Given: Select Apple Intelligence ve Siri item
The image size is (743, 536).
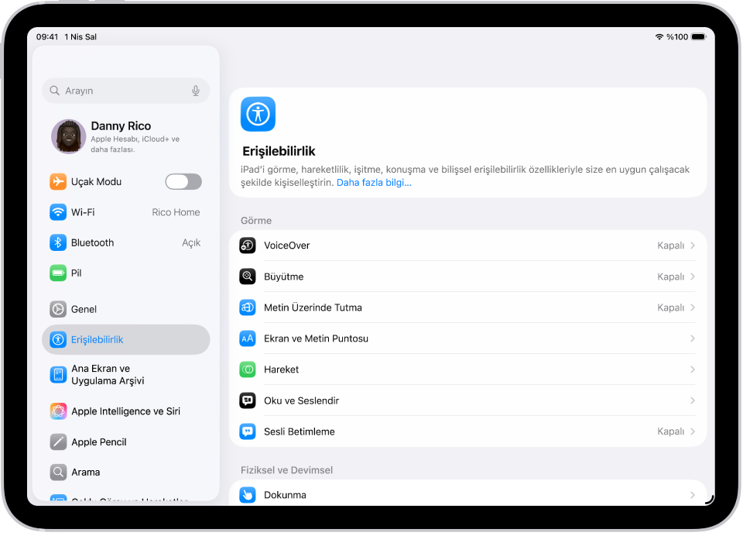Looking at the screenshot, I should [x=126, y=411].
